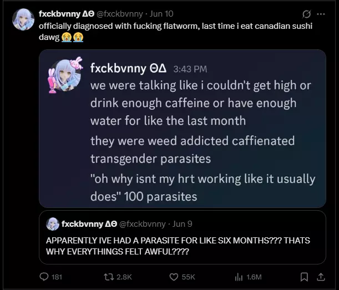Click the quoted tweet's small avatar
The width and height of the screenshot is (339, 290).
(x=53, y=224)
